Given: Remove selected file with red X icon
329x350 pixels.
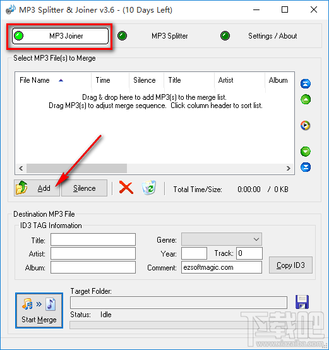Looking at the screenshot, I should (126, 188).
